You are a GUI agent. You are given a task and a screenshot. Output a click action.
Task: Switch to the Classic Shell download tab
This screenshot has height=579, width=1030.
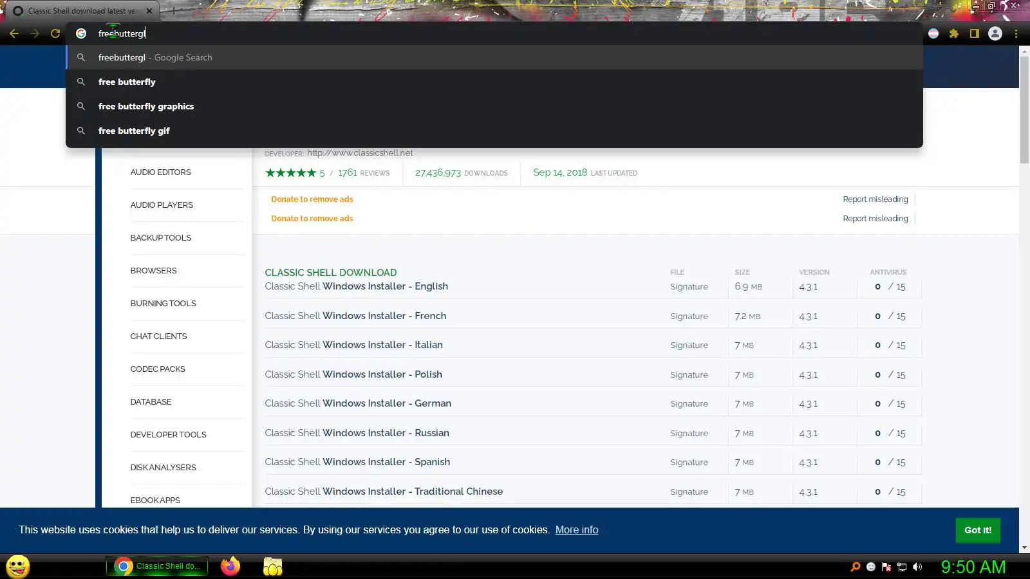point(82,11)
